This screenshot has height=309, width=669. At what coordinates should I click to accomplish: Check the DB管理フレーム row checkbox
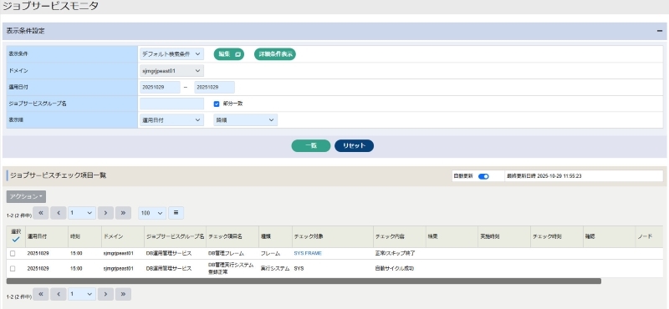pyautogui.click(x=13, y=253)
